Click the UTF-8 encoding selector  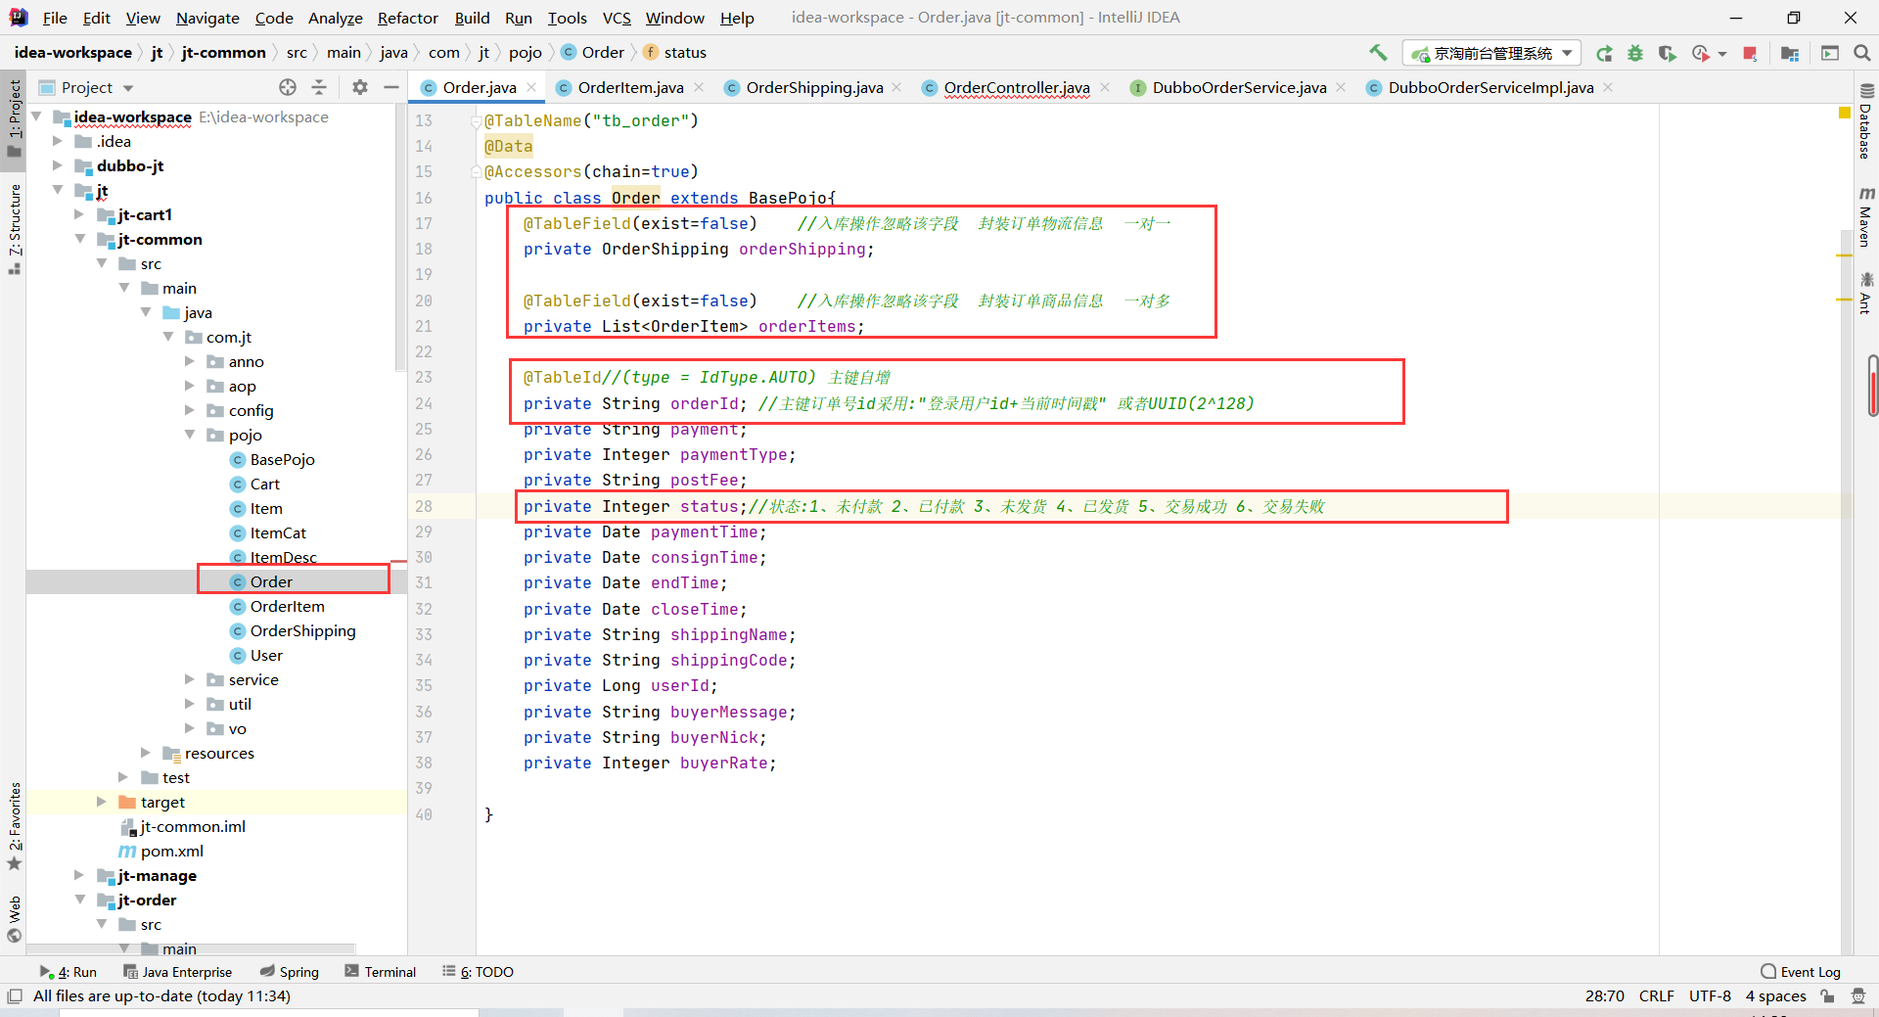(1710, 996)
